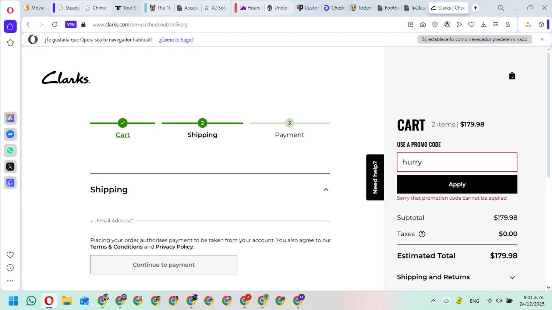Open the Opera menu logo
The height and width of the screenshot is (310, 552).
10,10
